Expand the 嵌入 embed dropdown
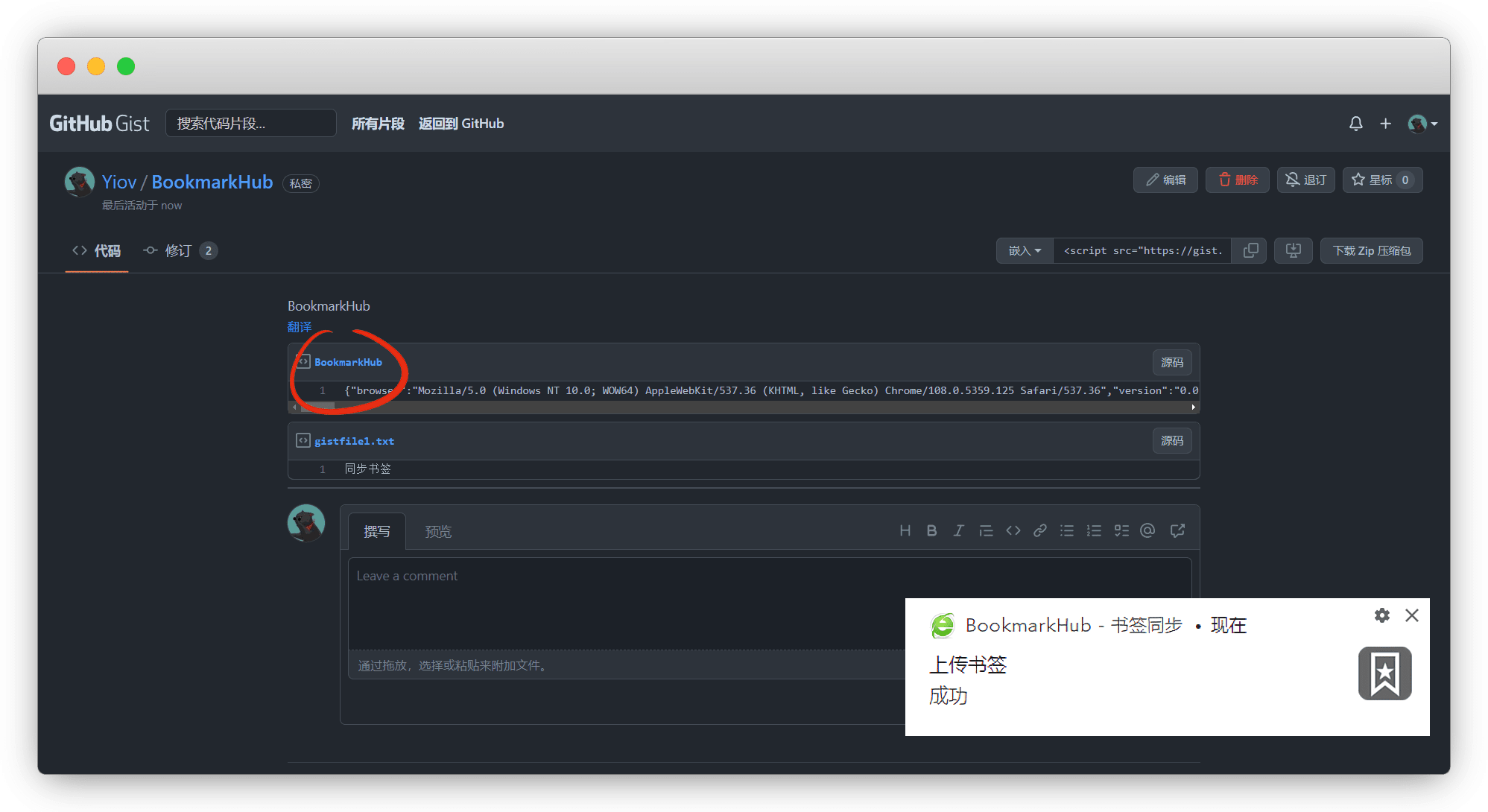 [1025, 251]
